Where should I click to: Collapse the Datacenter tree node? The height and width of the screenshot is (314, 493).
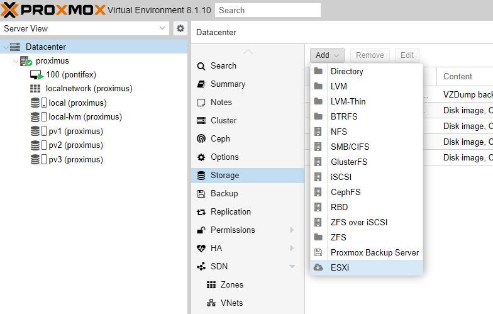pos(5,47)
